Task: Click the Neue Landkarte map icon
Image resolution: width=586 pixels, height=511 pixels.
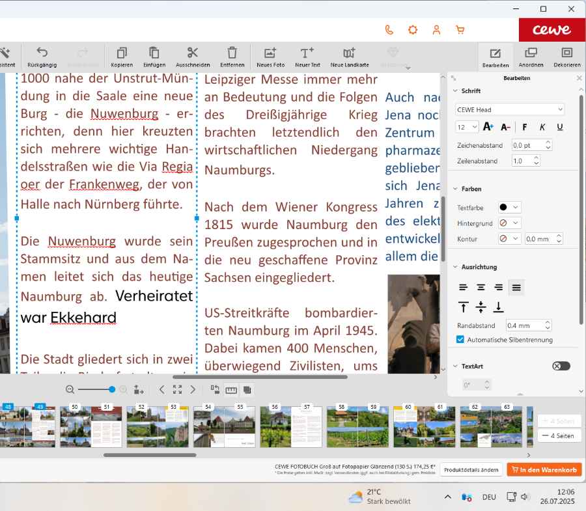Action: pyautogui.click(x=350, y=53)
